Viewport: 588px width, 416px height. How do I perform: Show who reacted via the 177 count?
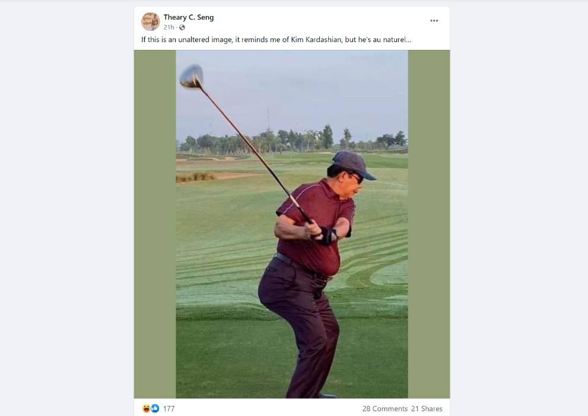[169, 409]
